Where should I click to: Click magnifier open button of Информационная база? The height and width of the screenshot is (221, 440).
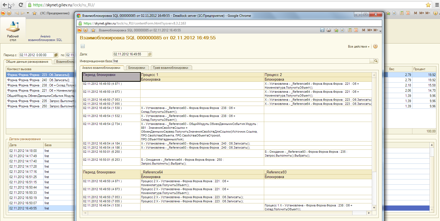(376, 61)
